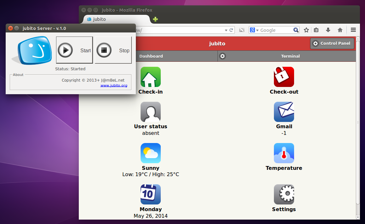This screenshot has height=224, width=365.
Task: Open the Control Panel button
Action: (x=332, y=43)
